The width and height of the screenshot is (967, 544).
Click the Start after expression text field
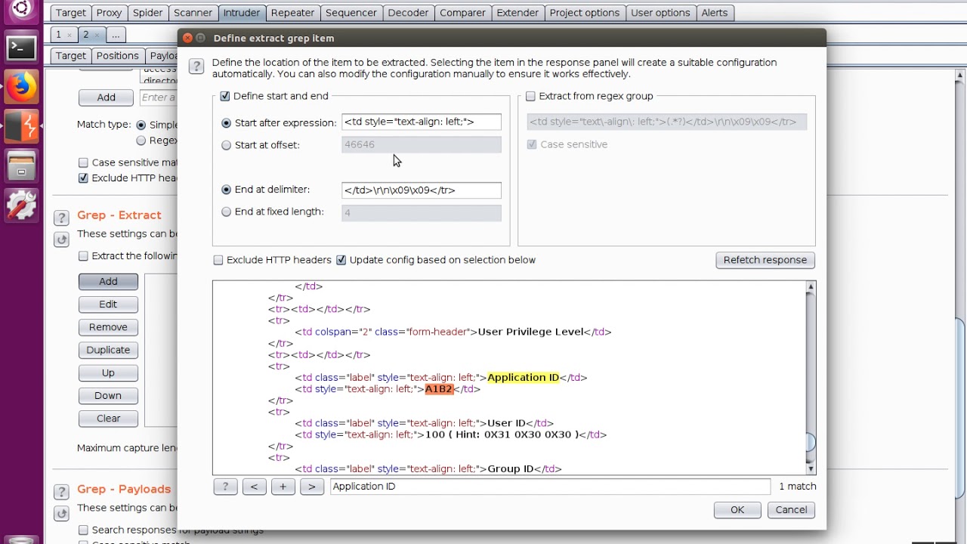click(421, 122)
